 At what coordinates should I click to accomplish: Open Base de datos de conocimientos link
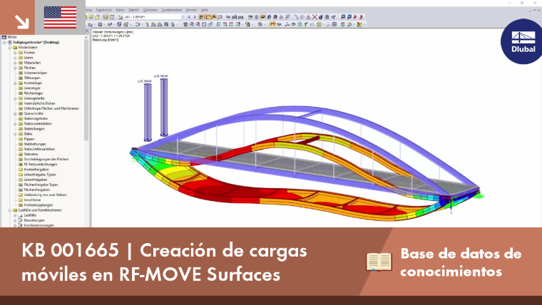[461, 262]
